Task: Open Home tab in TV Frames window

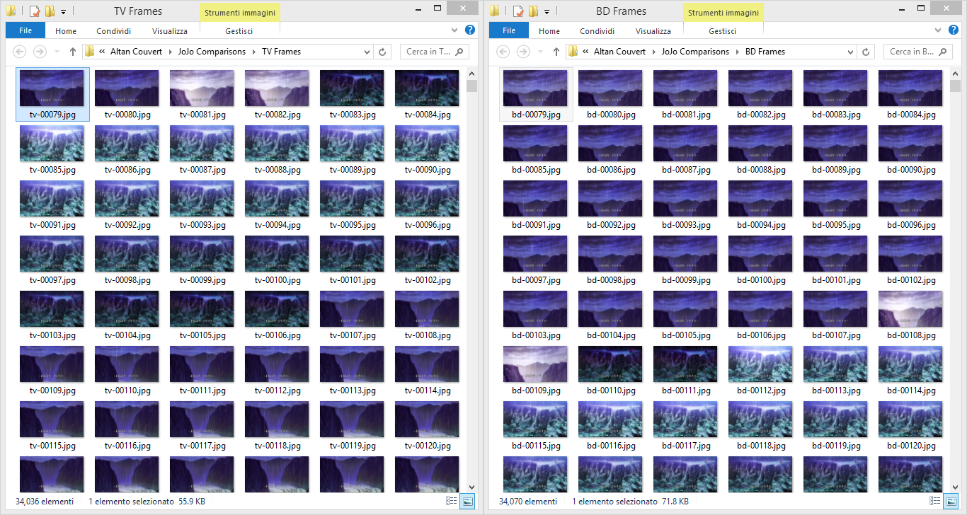Action: point(66,31)
